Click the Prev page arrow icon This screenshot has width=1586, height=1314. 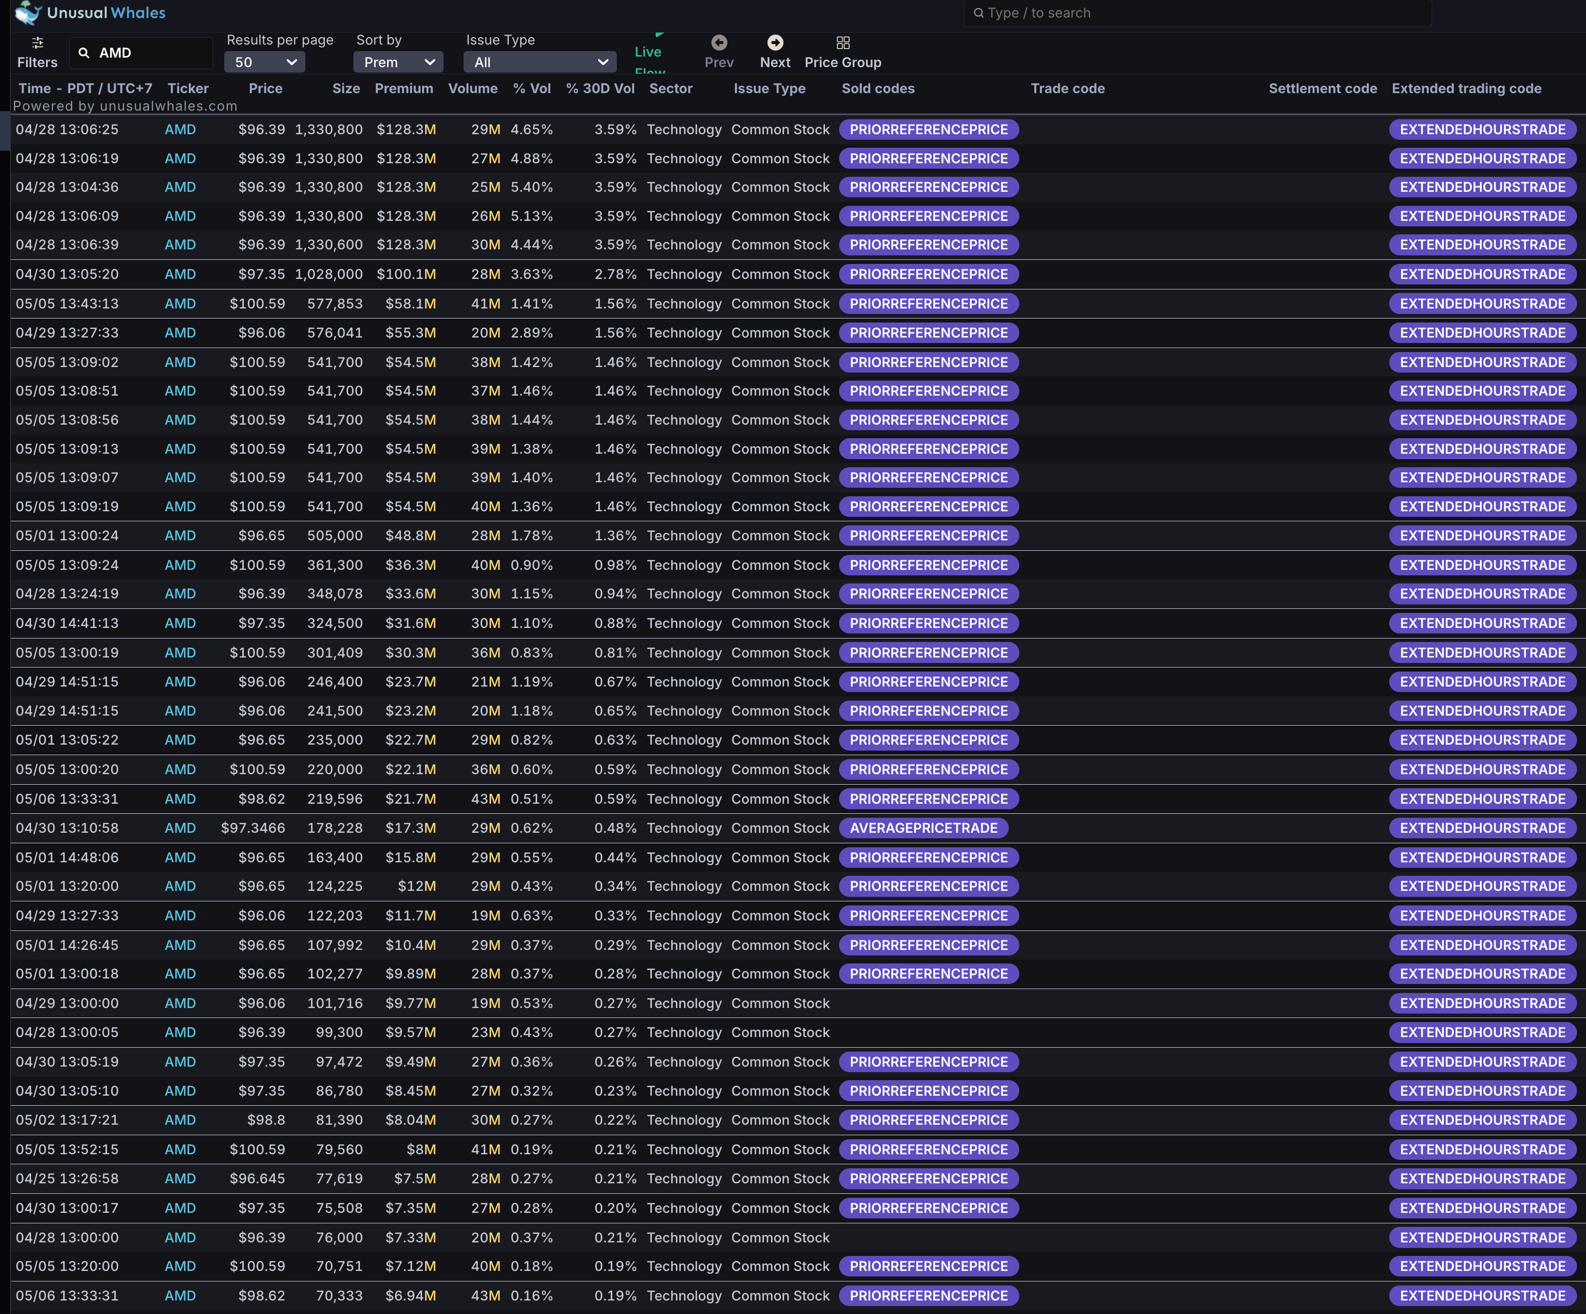click(x=719, y=43)
